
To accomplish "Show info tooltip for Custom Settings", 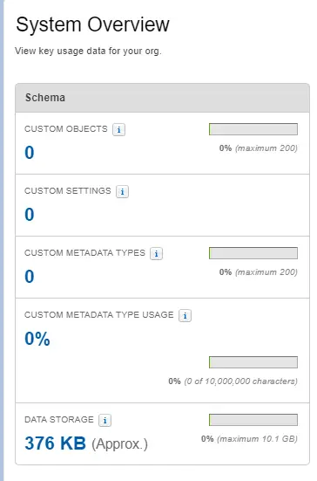I will click(x=122, y=191).
